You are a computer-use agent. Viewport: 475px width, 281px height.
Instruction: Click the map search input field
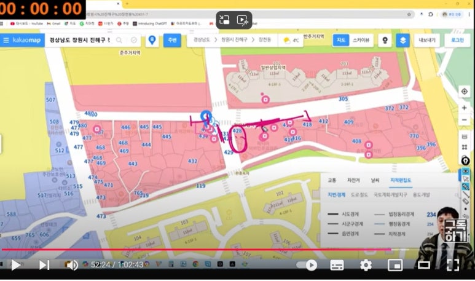[79, 40]
